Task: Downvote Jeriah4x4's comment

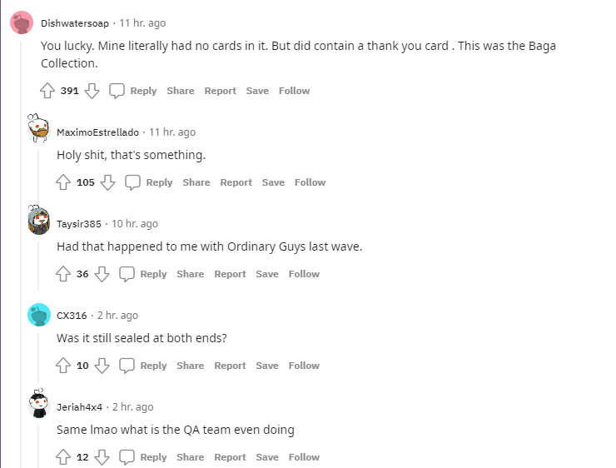Action: point(102,457)
